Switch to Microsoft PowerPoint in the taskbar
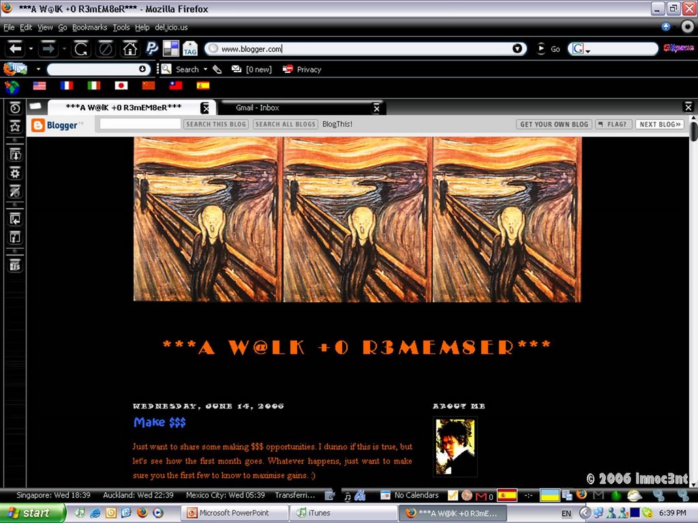The height and width of the screenshot is (523, 698). pos(234,513)
